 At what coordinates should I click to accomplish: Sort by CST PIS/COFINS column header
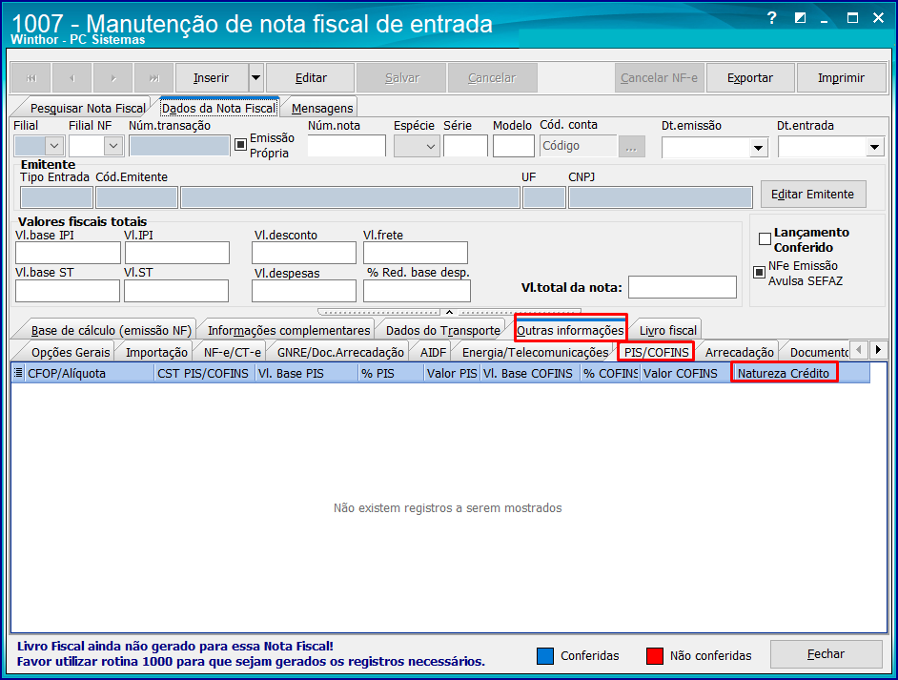[x=204, y=374]
